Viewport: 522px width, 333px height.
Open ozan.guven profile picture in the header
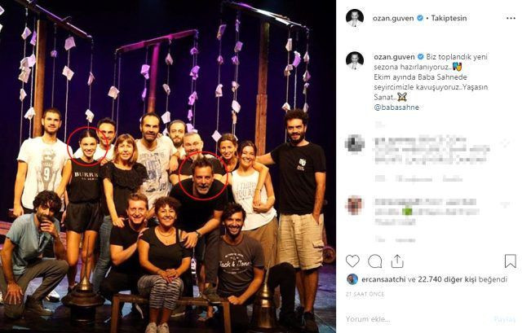355,18
